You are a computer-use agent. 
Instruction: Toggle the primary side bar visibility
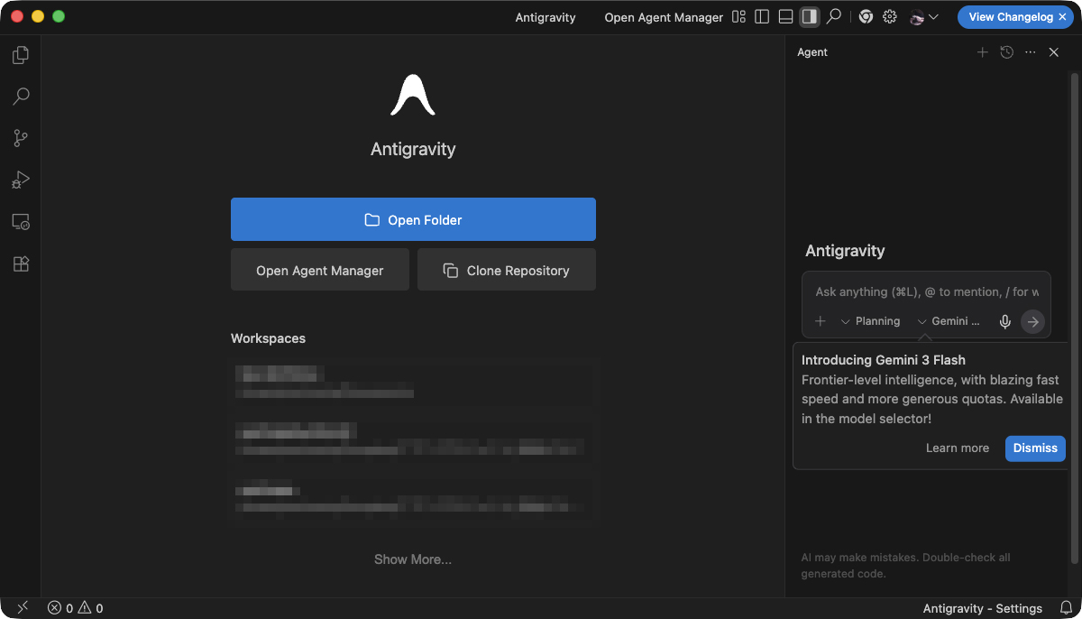tap(762, 17)
